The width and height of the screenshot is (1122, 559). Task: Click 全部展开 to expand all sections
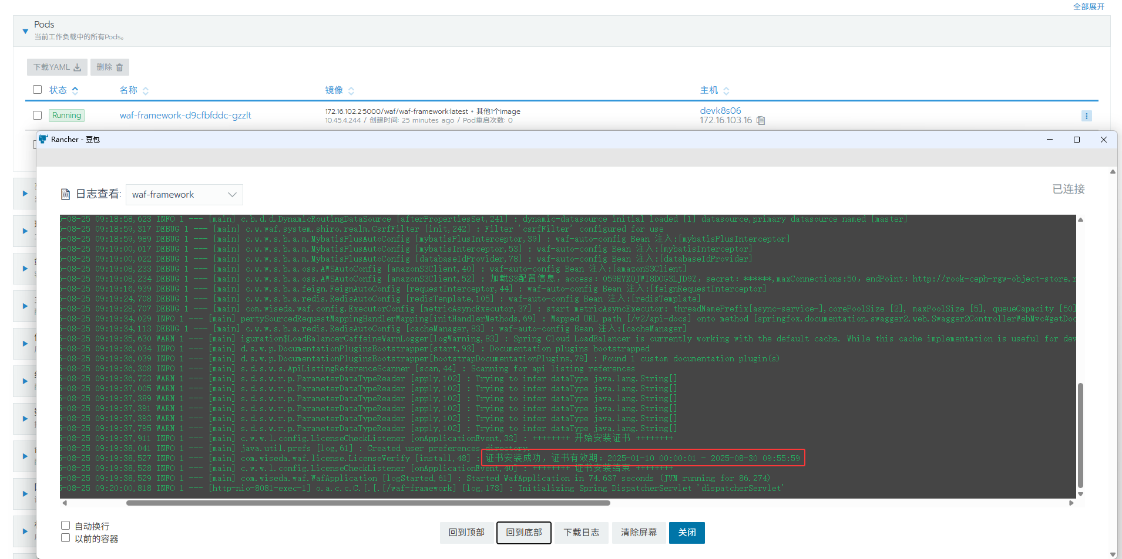click(1089, 6)
